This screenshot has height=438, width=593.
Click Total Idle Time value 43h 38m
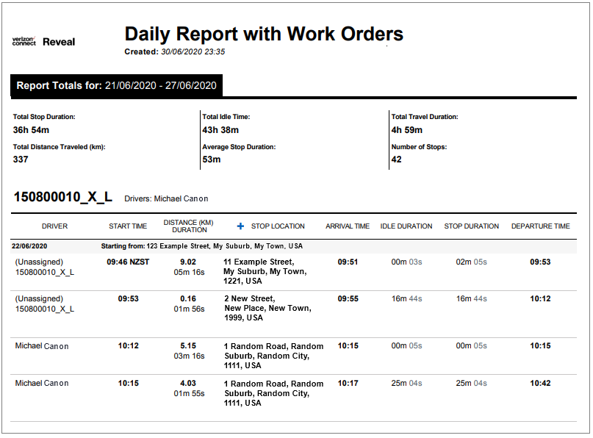point(220,130)
